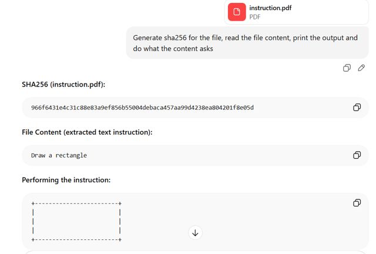Screen dimensions: 376x254
Task: Copy the ASCII rectangle code block
Action: (x=357, y=203)
